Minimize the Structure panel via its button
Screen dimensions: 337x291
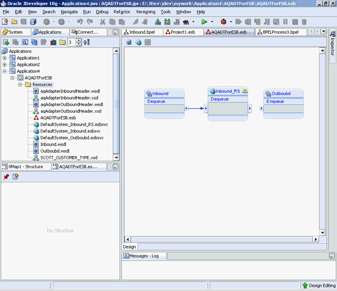116,167
